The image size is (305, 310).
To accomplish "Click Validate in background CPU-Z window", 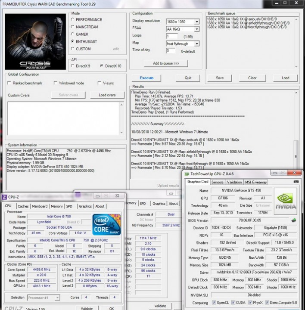I will [160, 306].
